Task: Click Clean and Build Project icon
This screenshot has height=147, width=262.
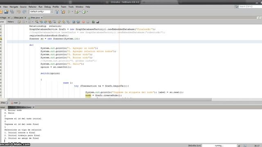Action: [63, 12]
